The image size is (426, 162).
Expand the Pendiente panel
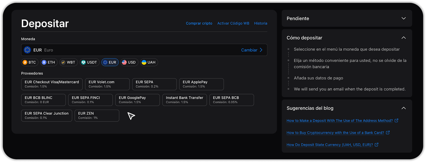coord(403,18)
